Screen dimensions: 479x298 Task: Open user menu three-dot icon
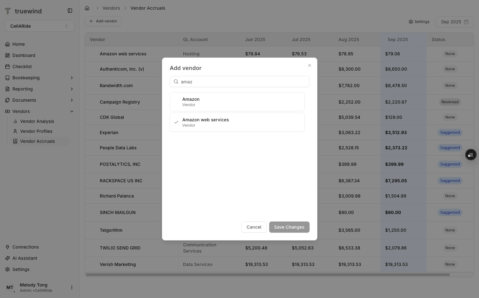pyautogui.click(x=72, y=287)
